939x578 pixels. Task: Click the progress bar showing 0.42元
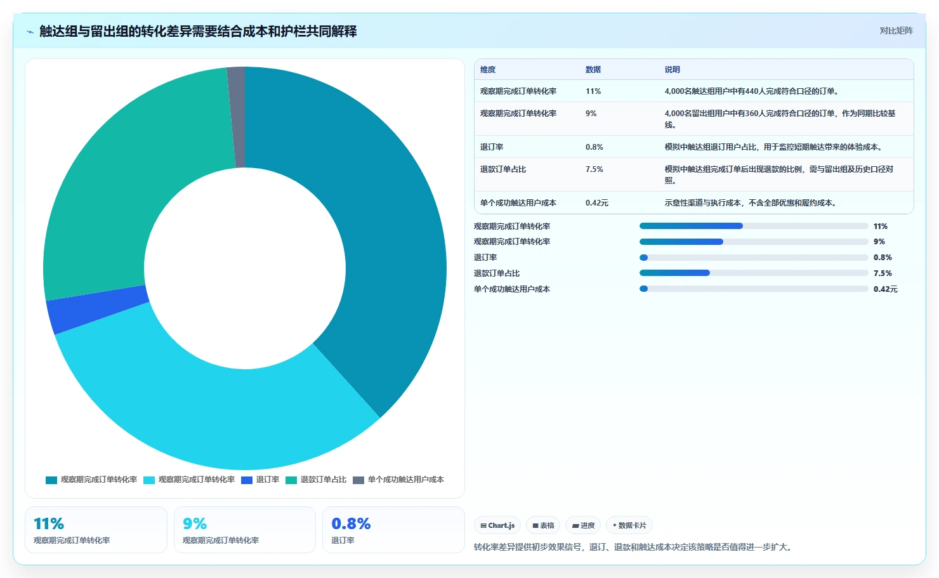754,289
